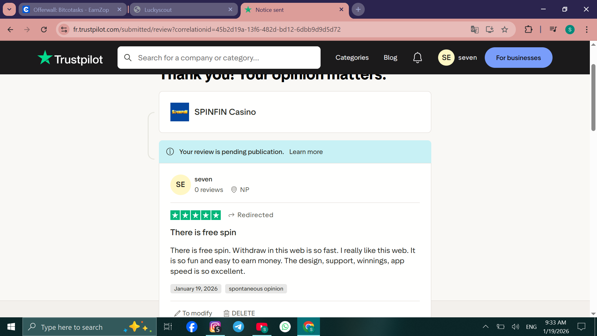Screen dimensions: 597x336
Task: Open the site information icon in address bar
Action: point(64,30)
